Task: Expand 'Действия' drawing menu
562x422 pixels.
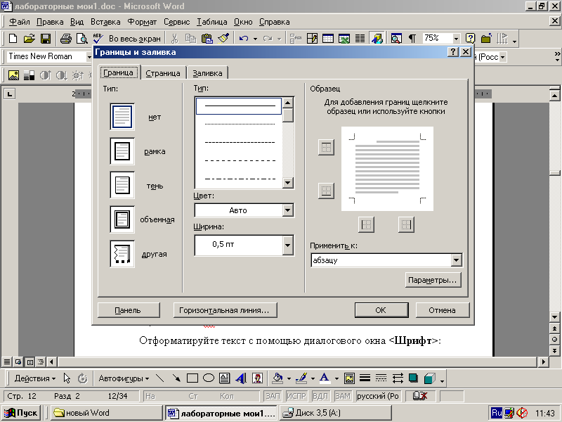Action: click(x=34, y=378)
